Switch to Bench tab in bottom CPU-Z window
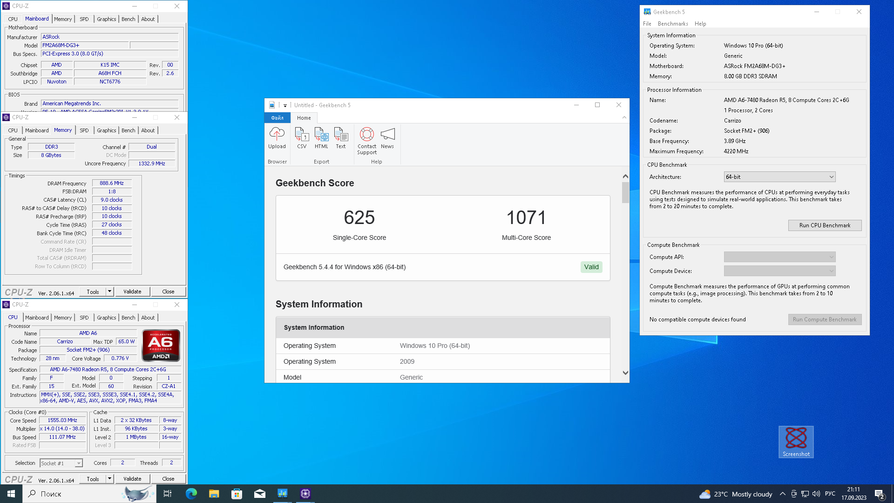This screenshot has height=503, width=894. pyautogui.click(x=129, y=318)
